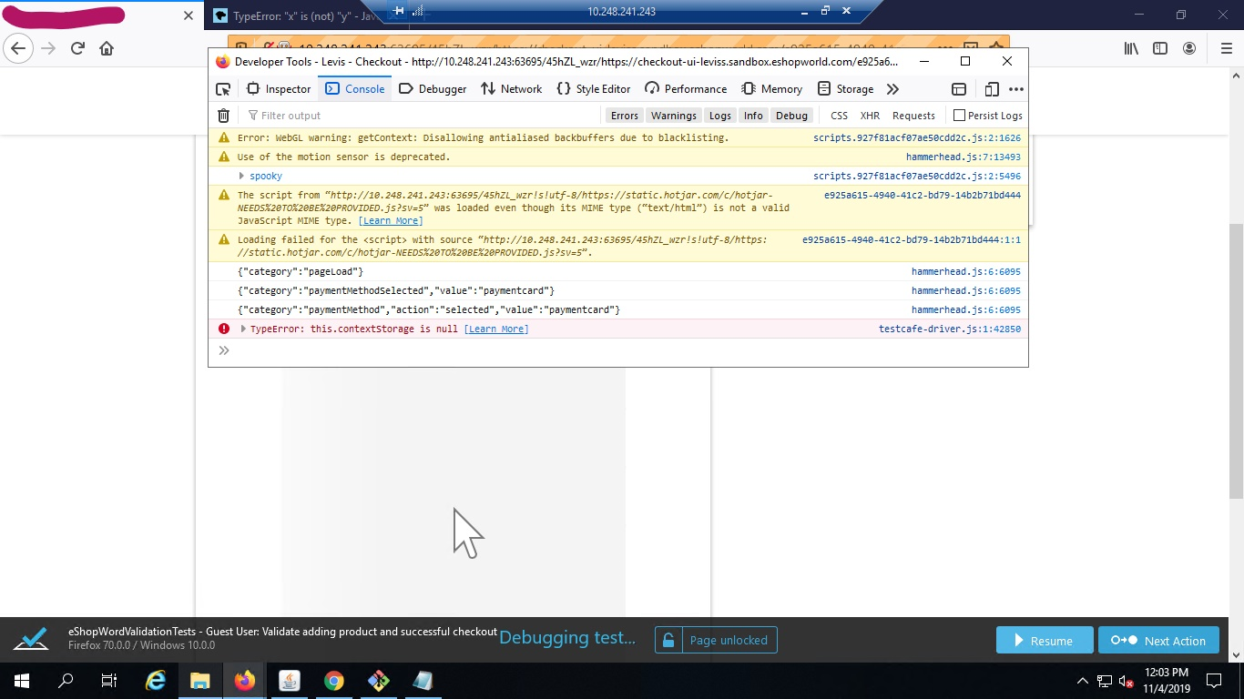The height and width of the screenshot is (699, 1244).
Task: Launch Google Chrome from the taskbar
Action: (x=334, y=681)
